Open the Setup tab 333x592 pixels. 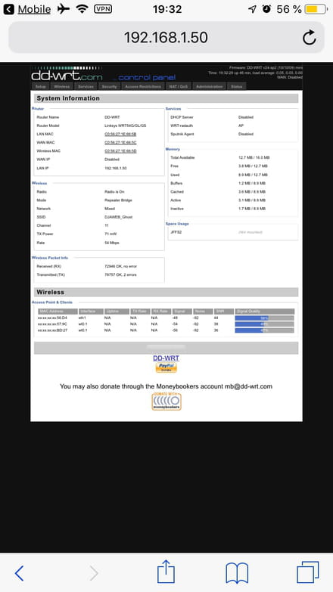tap(40, 86)
